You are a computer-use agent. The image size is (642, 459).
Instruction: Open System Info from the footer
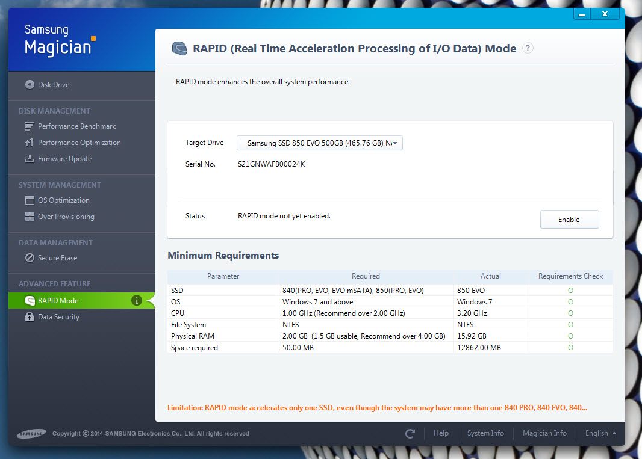pos(485,433)
